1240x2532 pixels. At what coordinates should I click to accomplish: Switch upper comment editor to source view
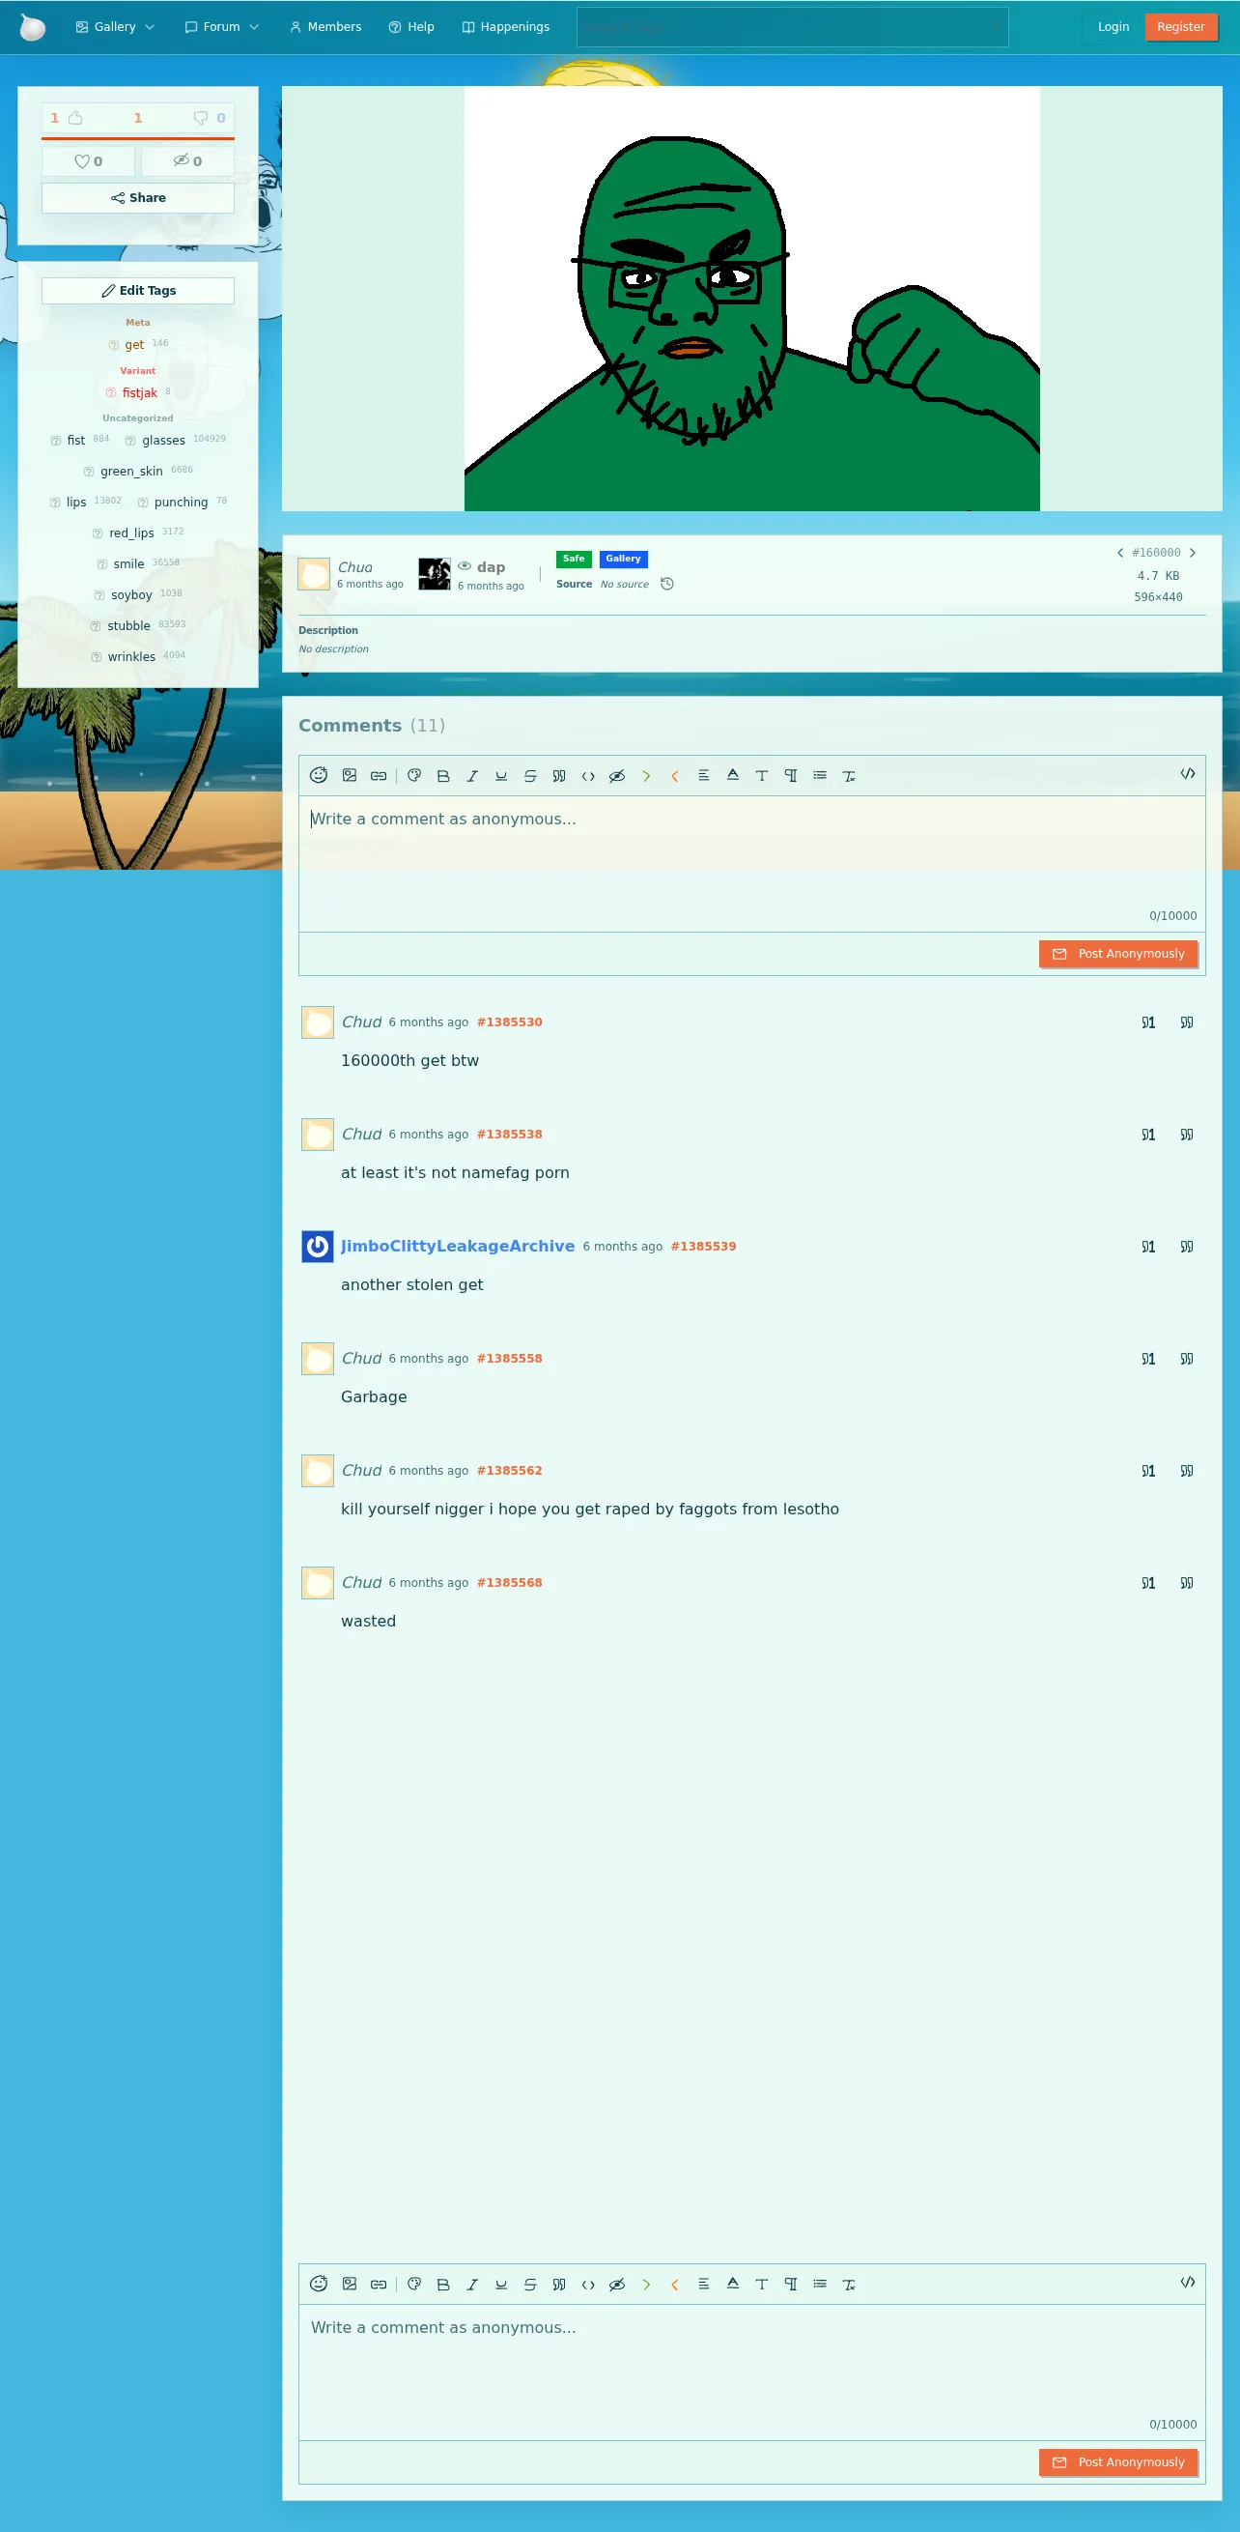1188,773
